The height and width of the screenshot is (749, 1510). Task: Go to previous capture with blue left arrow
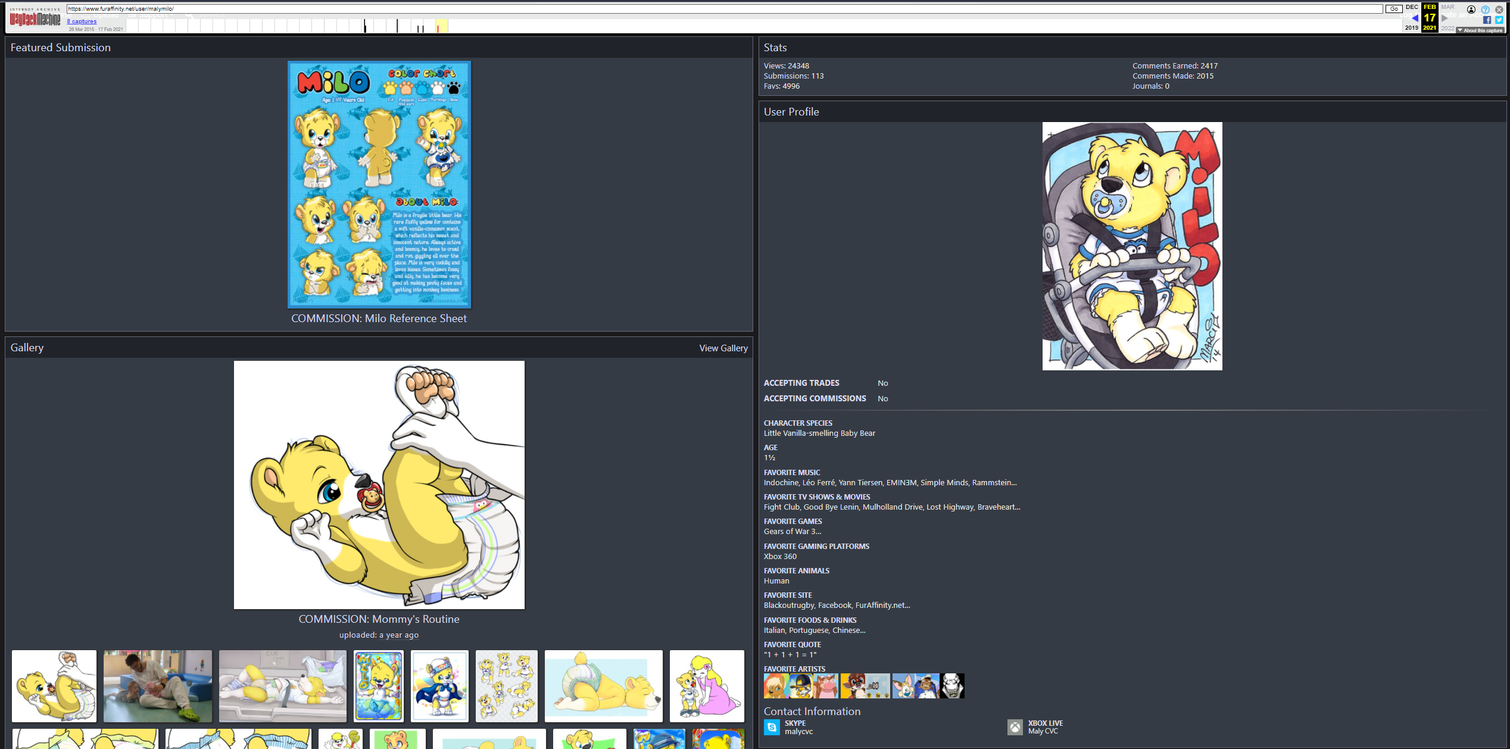(1415, 18)
